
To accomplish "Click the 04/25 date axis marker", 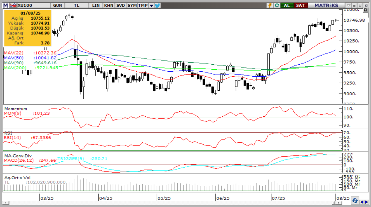I will [106, 198].
